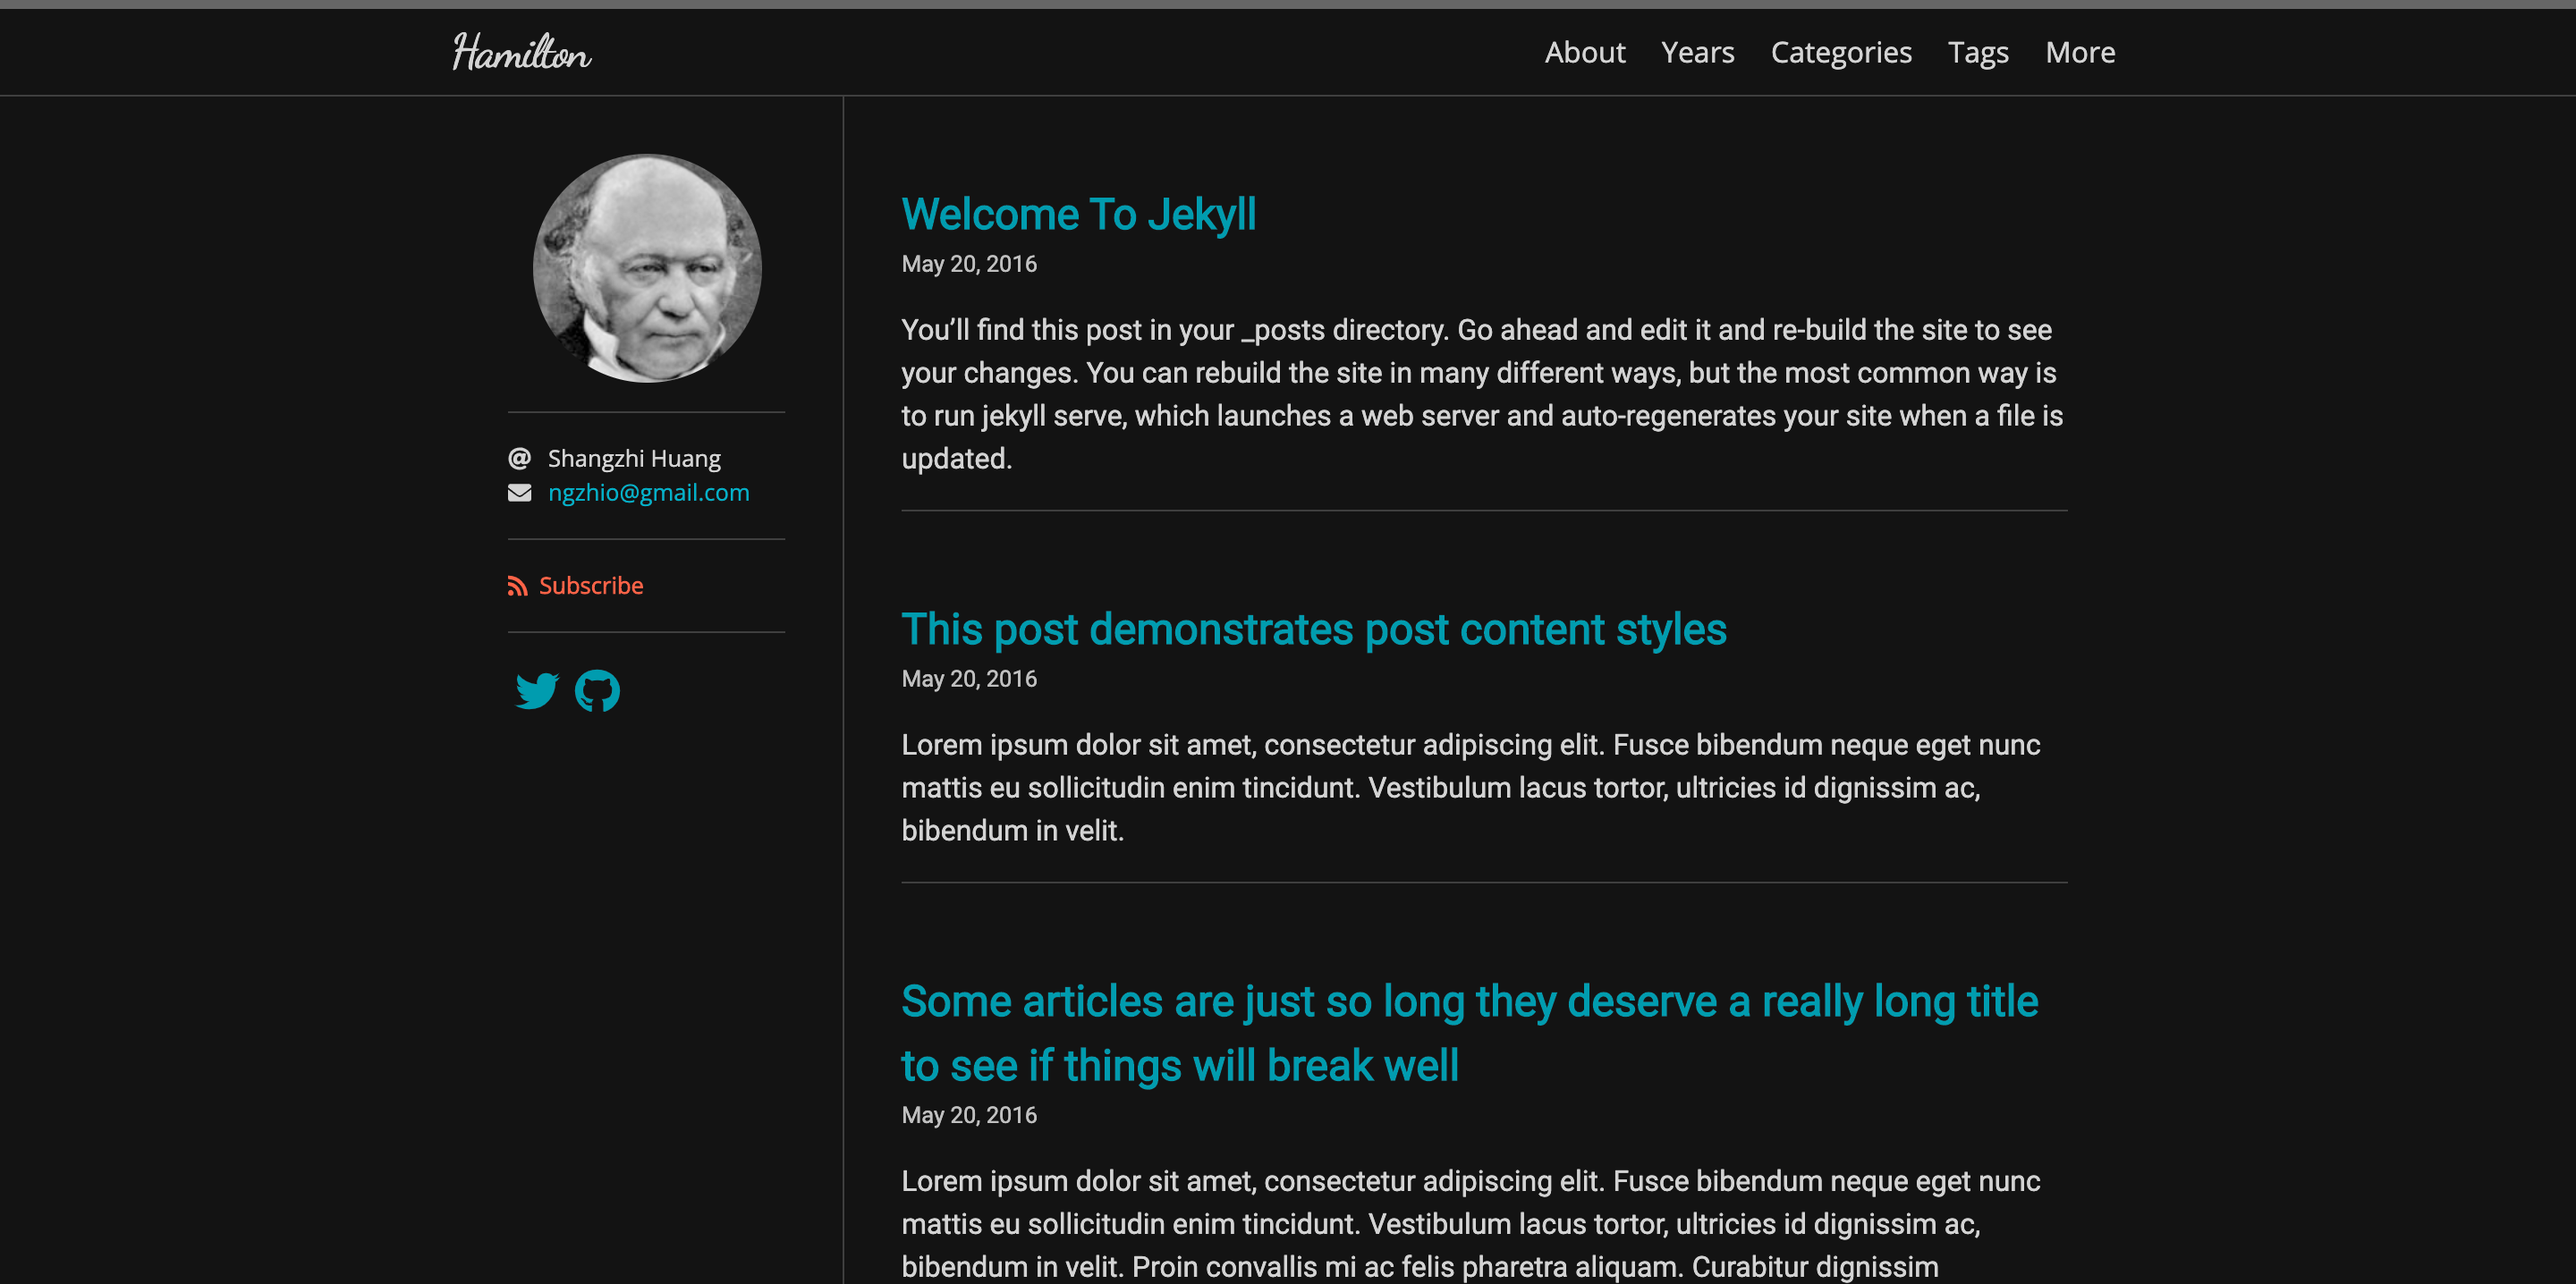Open the post content styles article
Screen dimensions: 2576x1284
pyautogui.click(x=1313, y=629)
